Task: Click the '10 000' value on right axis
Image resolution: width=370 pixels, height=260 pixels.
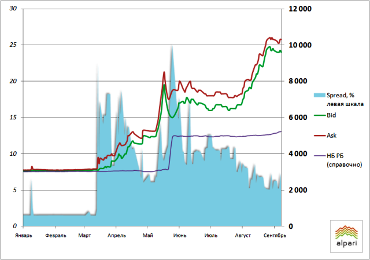Action: click(301, 45)
